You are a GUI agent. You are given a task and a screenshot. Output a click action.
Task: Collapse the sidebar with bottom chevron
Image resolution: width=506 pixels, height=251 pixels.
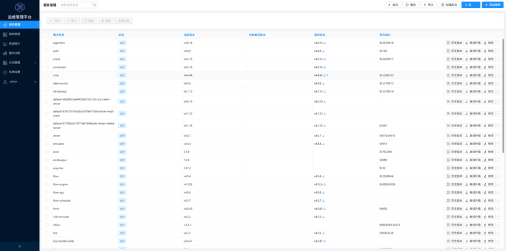tap(20, 246)
